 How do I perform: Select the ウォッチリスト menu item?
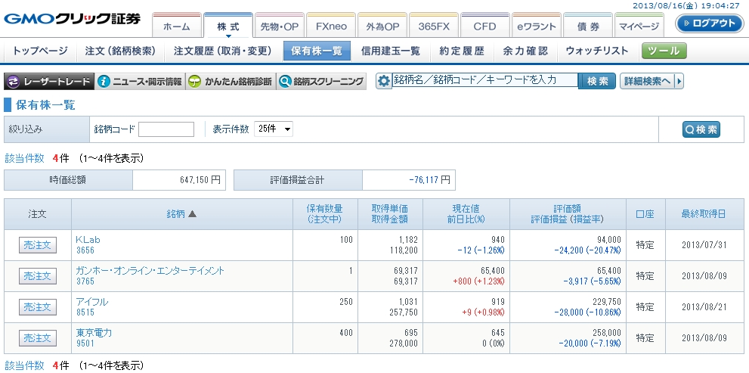pyautogui.click(x=597, y=51)
